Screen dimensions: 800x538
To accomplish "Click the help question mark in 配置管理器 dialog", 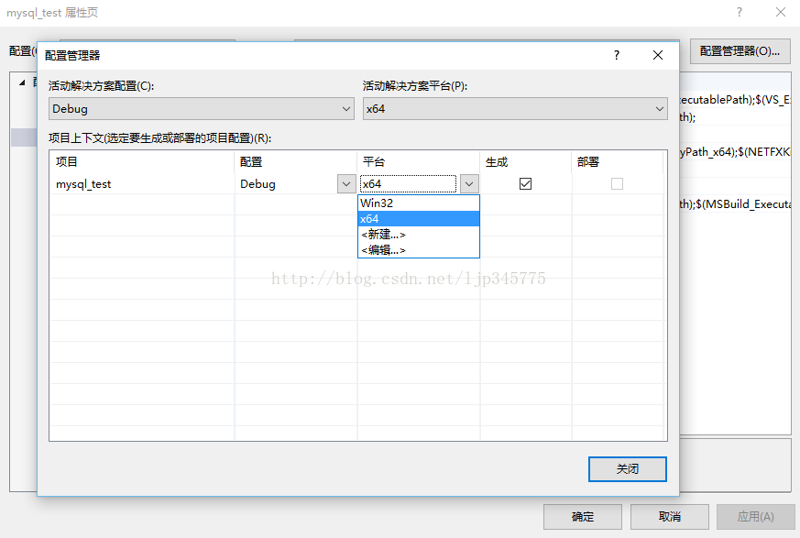I will pyautogui.click(x=617, y=55).
